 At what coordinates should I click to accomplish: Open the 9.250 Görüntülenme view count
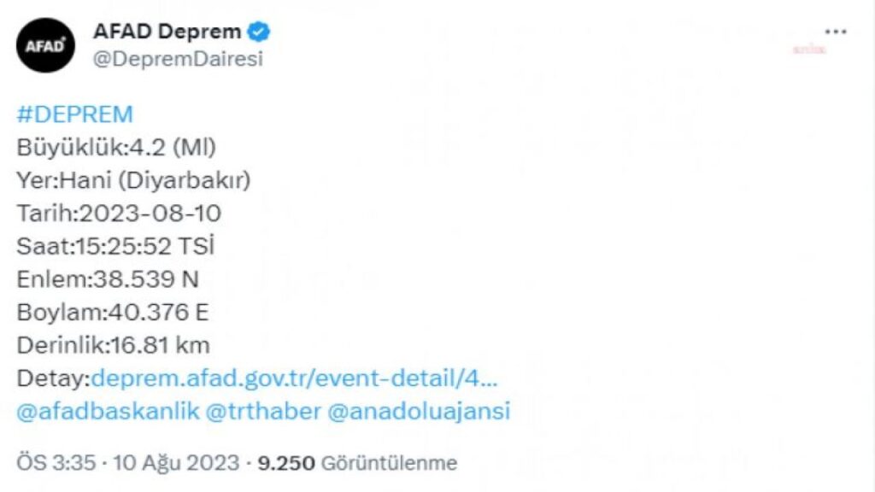coord(357,462)
